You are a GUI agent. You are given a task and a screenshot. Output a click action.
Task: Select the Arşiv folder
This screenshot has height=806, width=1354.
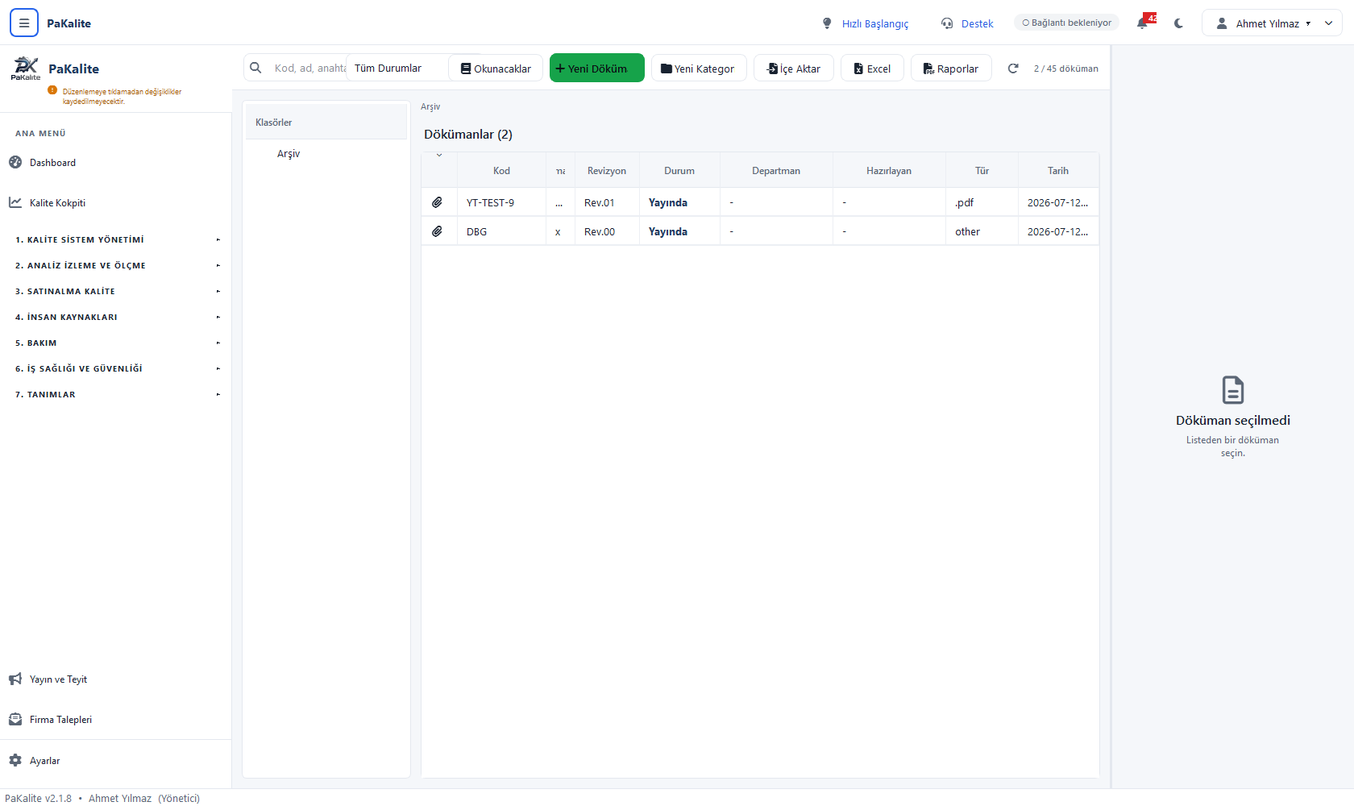289,154
